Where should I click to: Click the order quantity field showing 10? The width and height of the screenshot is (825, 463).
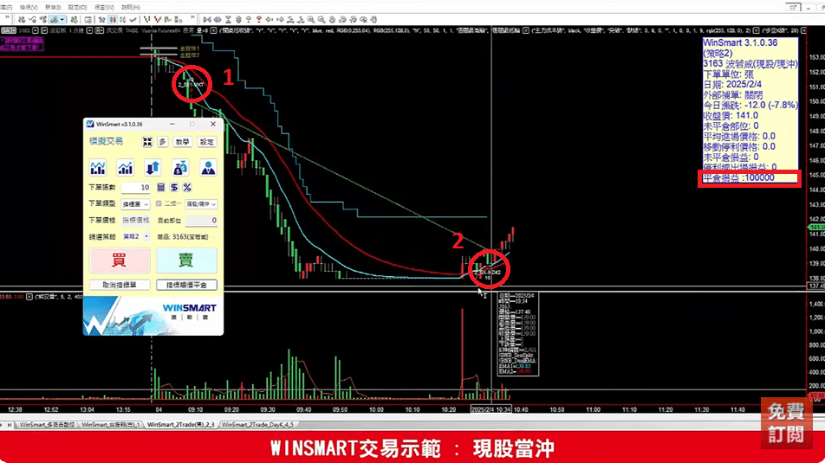pyautogui.click(x=136, y=187)
